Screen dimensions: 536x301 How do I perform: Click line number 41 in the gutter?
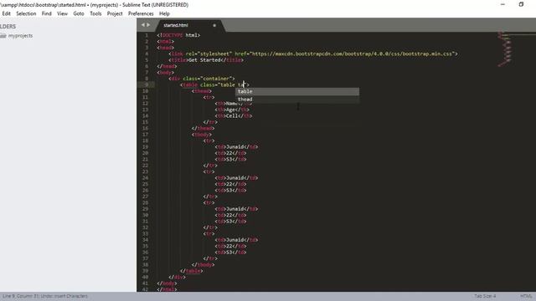tap(145, 283)
